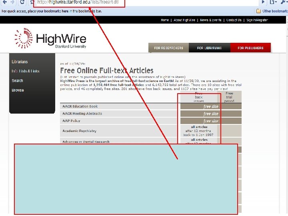Viewport: 288px width, 216px height.
Task: Switch to For Researchers tab
Action: pos(168,48)
